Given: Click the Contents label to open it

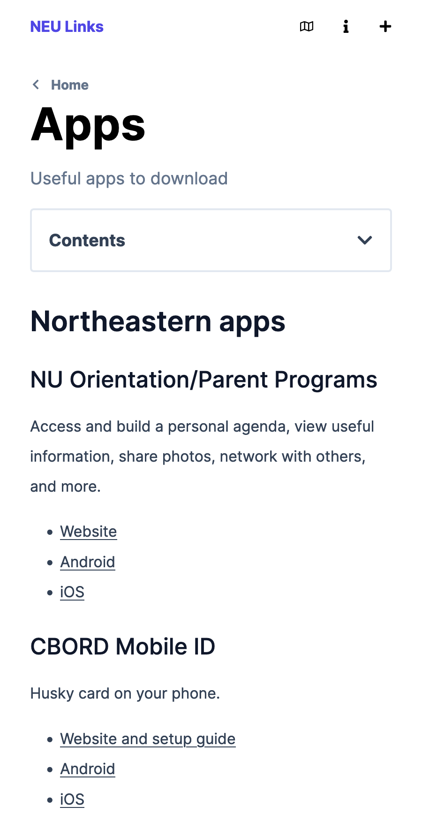Looking at the screenshot, I should coord(87,240).
